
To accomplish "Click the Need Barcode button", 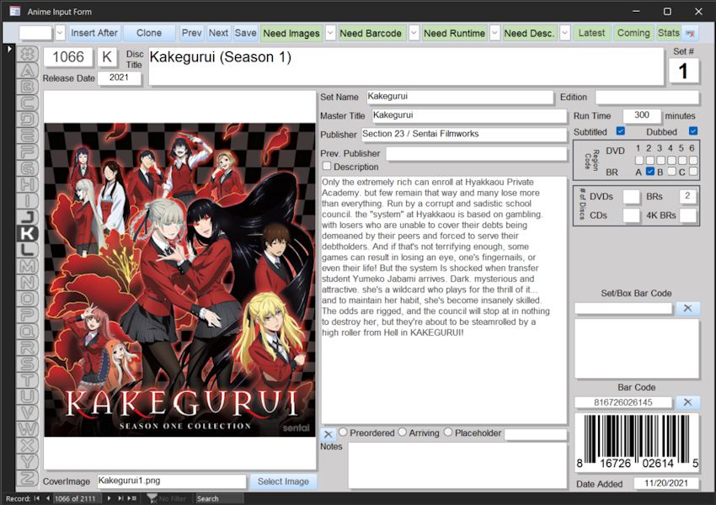I will click(x=371, y=34).
